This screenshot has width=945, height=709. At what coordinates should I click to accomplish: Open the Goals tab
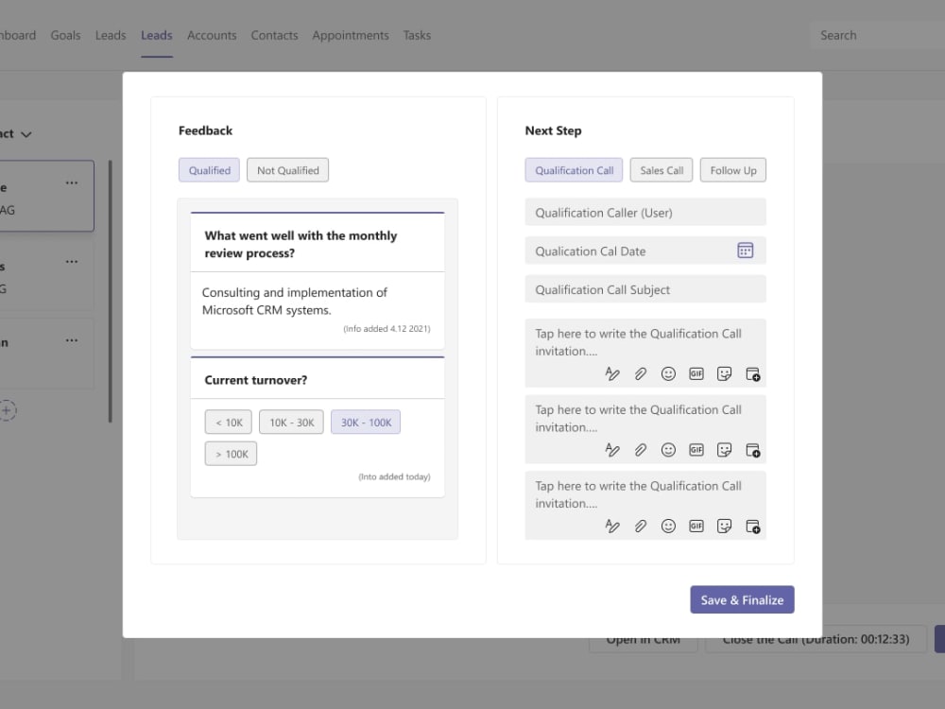tap(65, 35)
